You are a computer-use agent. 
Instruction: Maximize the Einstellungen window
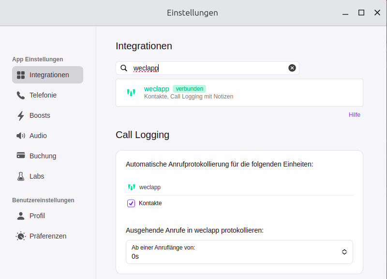coord(361,13)
